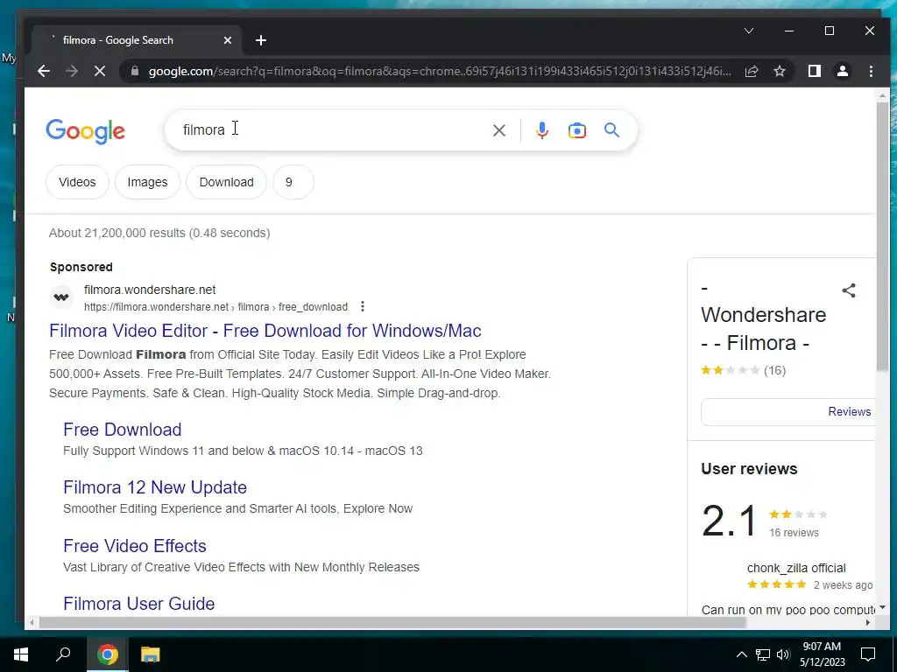View site info via the padlock icon

click(135, 71)
